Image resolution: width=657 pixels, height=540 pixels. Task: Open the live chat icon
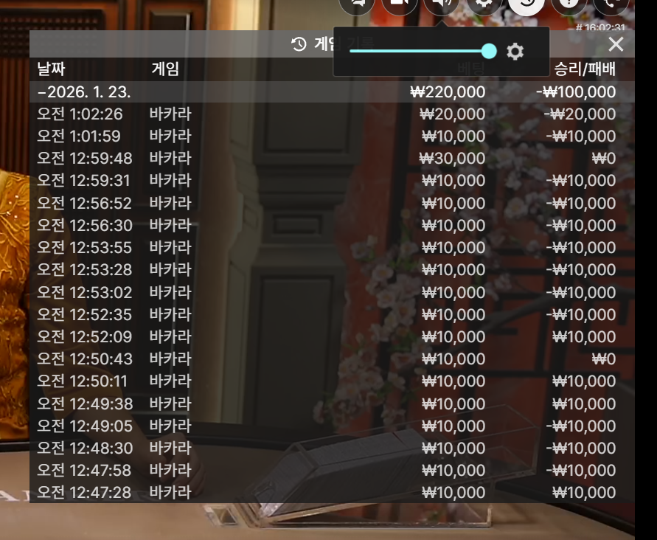[357, 4]
